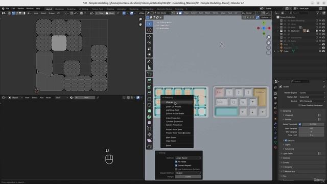Hide the Cube object in outliner
This screenshot has width=327, height=184.
tap(320, 51)
